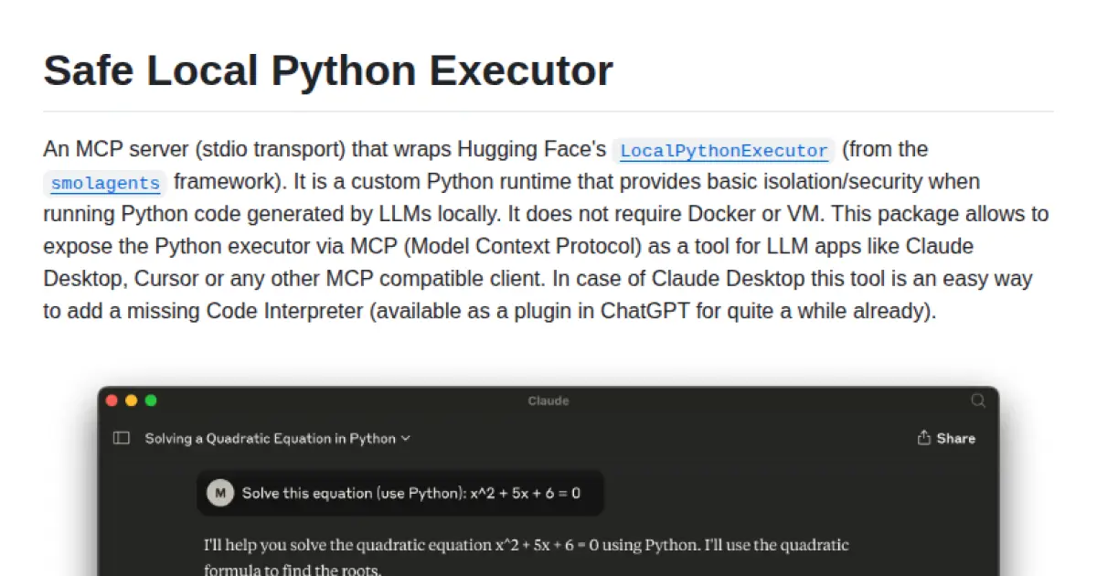Click the yellow minimize traffic light button
The height and width of the screenshot is (576, 1097).
131,400
